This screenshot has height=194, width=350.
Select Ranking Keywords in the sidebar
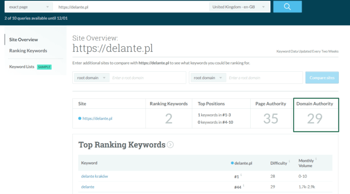pyautogui.click(x=28, y=51)
